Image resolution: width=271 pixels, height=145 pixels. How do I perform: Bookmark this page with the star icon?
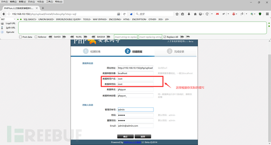point(177,14)
